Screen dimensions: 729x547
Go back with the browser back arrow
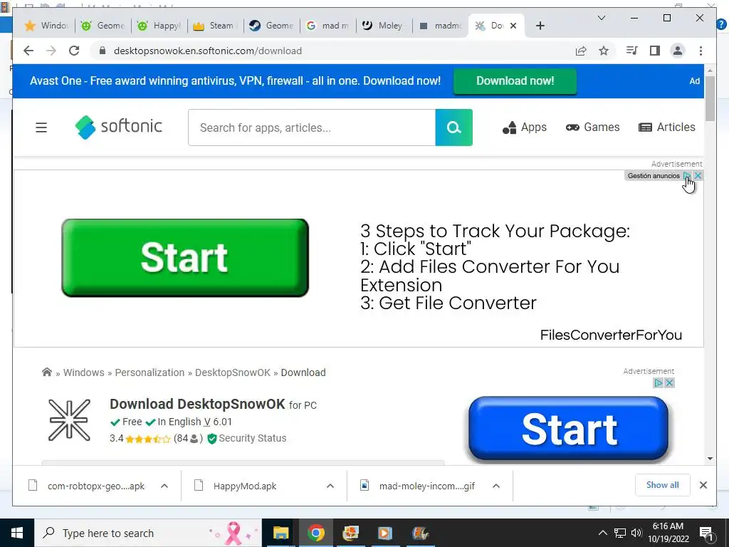coord(28,51)
